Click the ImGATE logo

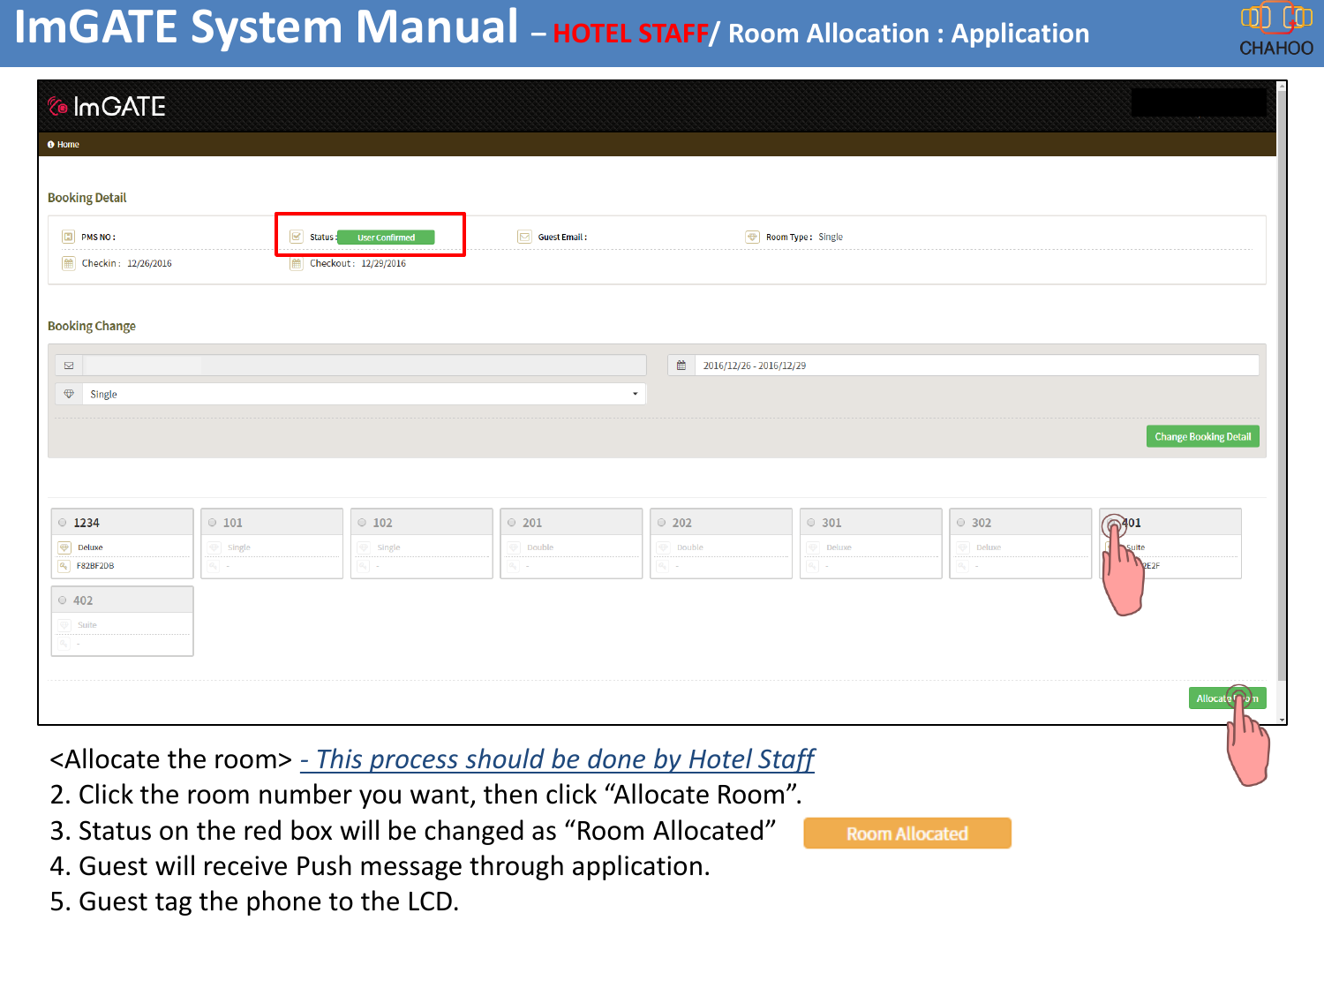click(x=105, y=108)
